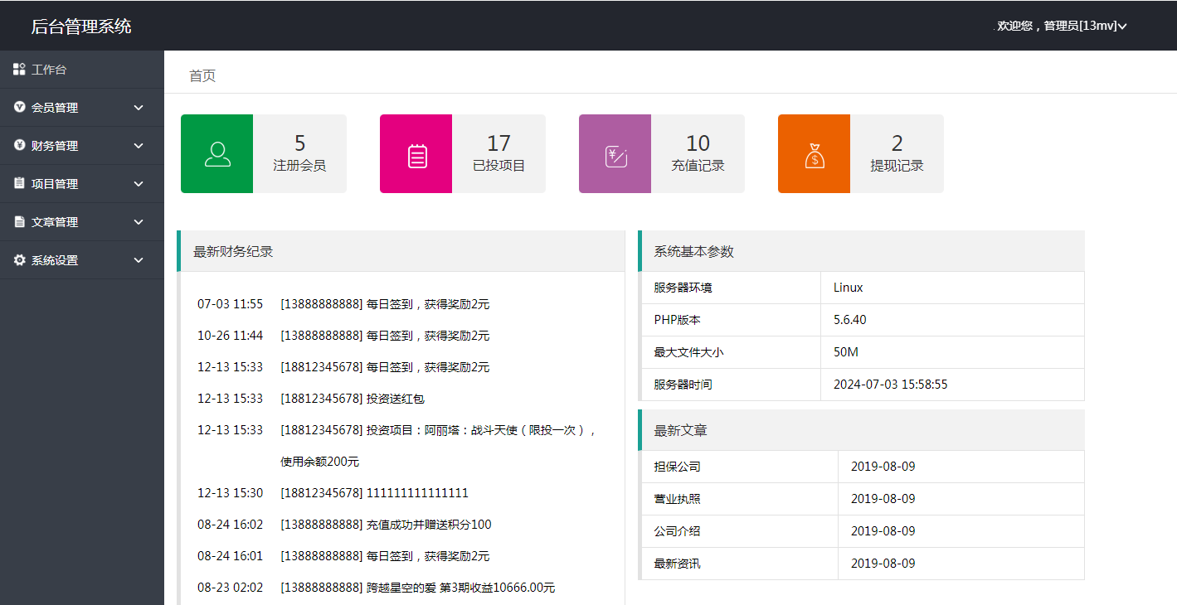Open the 担保公司 article link

click(677, 467)
